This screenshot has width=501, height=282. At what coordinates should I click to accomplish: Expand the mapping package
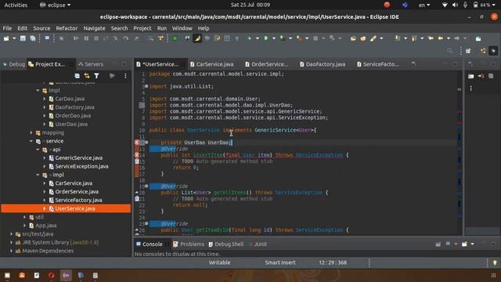tap(31, 132)
